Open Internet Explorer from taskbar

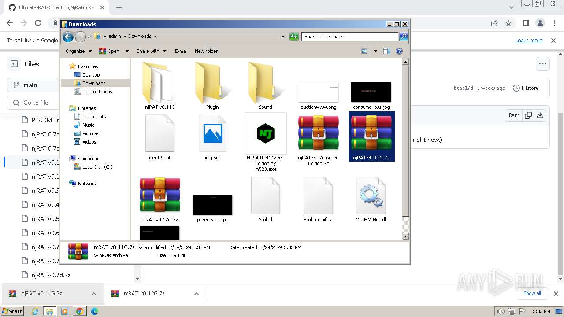35,311
